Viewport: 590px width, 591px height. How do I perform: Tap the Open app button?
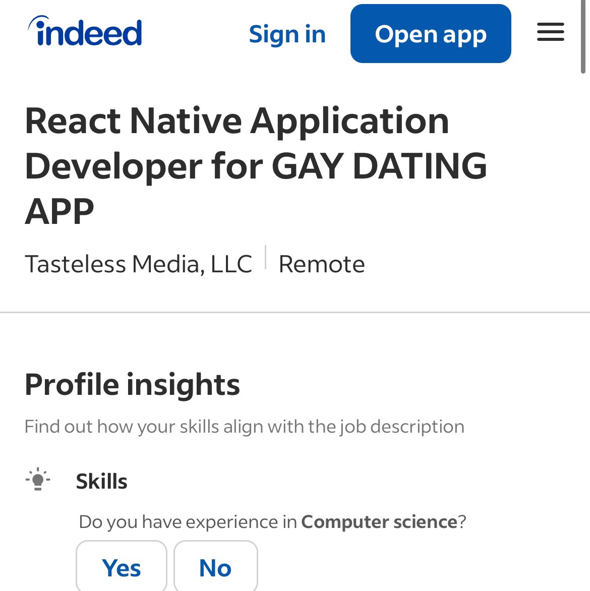pyautogui.click(x=431, y=34)
